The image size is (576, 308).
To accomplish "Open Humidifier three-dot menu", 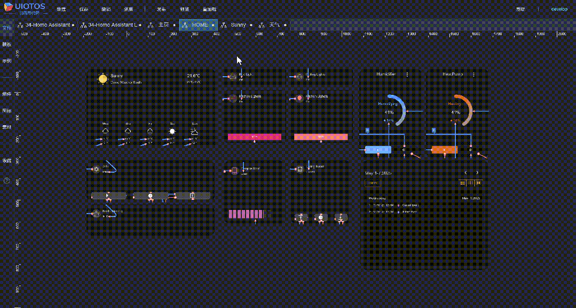I will point(407,75).
